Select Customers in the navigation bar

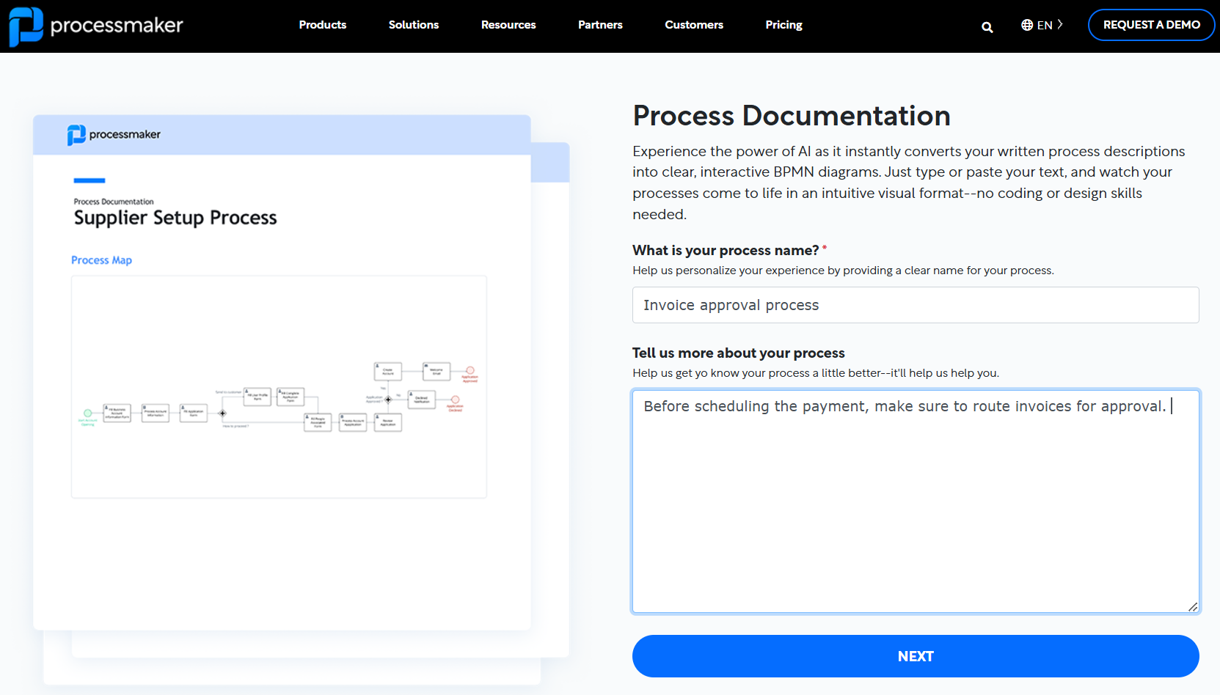(x=694, y=25)
